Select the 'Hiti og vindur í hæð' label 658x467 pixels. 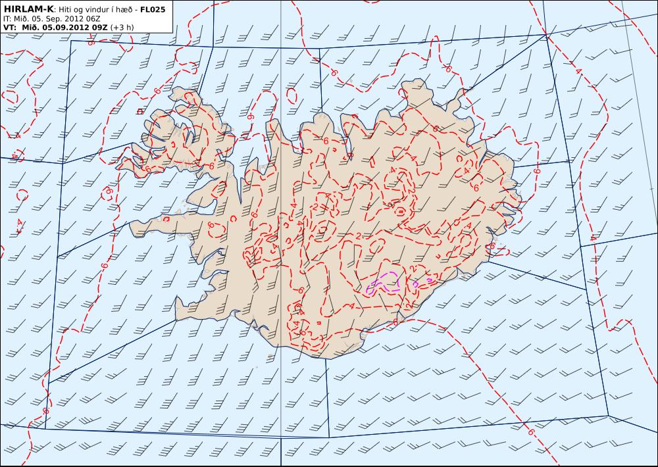click(x=95, y=10)
